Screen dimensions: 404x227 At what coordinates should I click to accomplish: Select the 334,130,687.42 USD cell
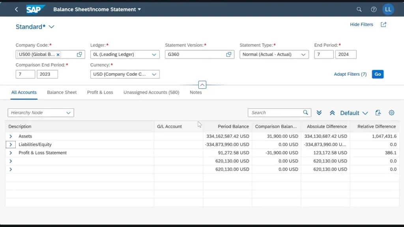(x=325, y=136)
